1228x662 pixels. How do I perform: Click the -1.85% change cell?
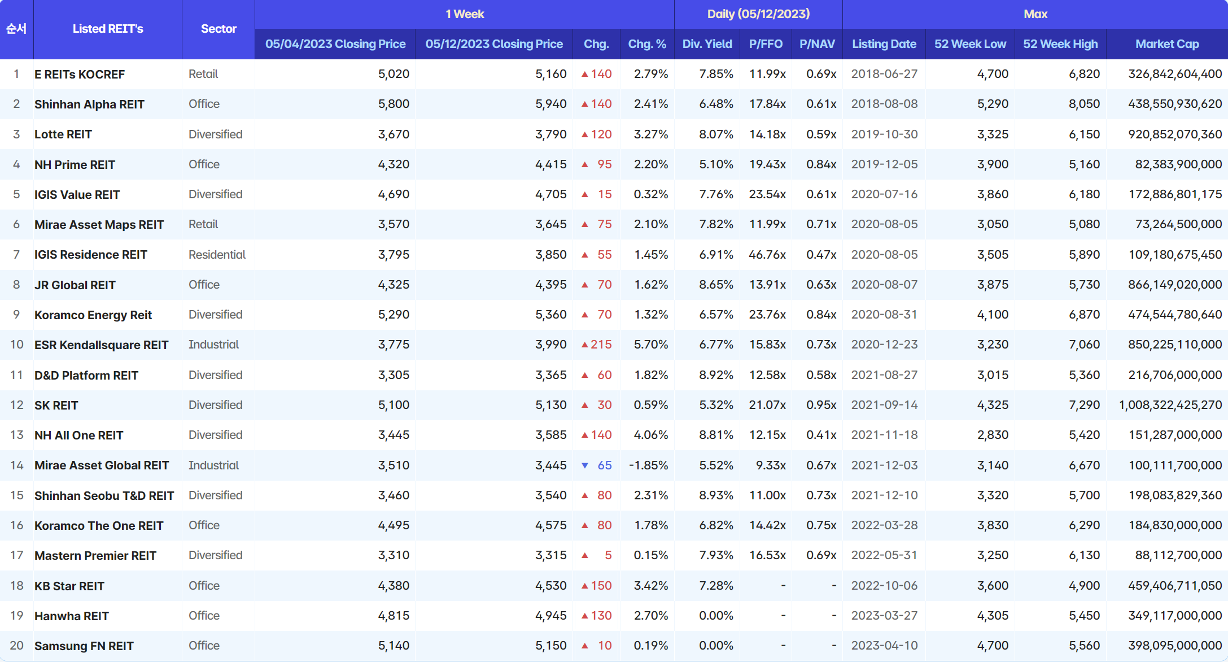tap(648, 465)
